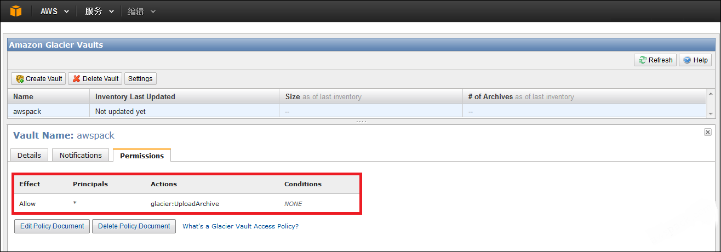Image resolution: width=721 pixels, height=252 pixels.
Task: Click Edit Policy Document button
Action: (x=52, y=226)
